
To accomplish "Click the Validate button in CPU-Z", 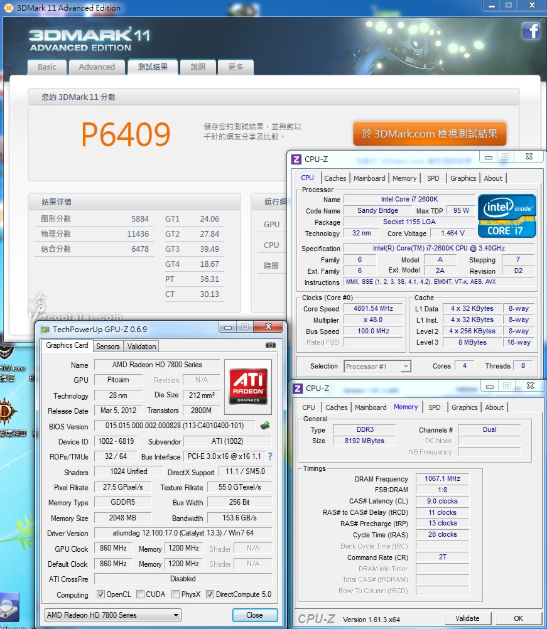I will (x=467, y=618).
